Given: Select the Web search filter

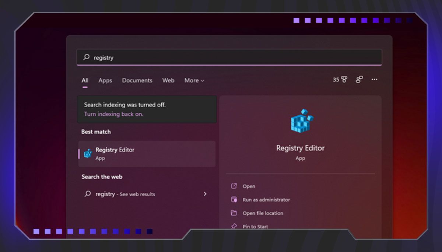Looking at the screenshot, I should coord(168,80).
